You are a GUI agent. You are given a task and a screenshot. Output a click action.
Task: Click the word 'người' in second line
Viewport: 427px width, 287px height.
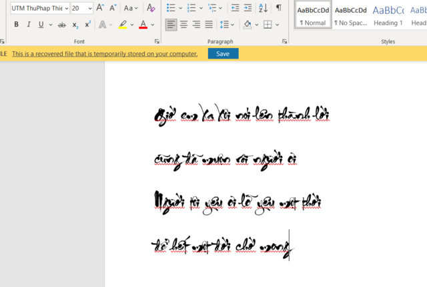268,160
